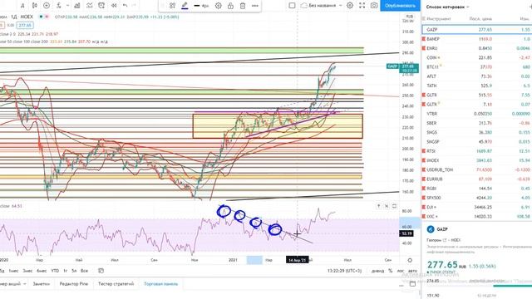Click the 1Д interval label in legend
The height and width of the screenshot is (299, 532).
point(14,17)
